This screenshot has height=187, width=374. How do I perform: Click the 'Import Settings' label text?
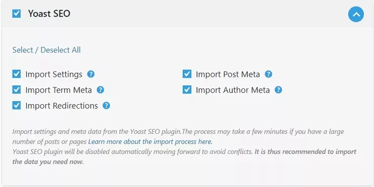[54, 74]
